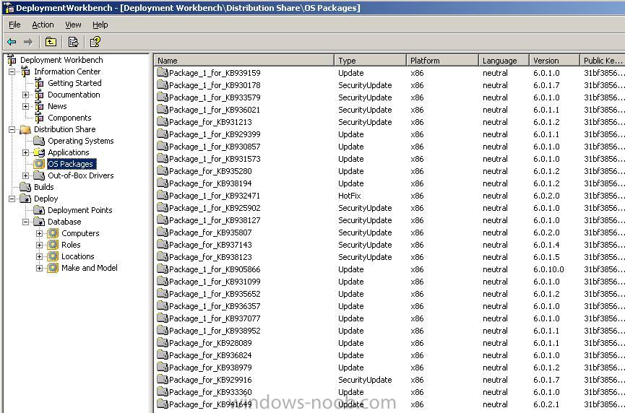This screenshot has height=413, width=625.
Task: Expand the Computers tree node
Action: pos(39,233)
